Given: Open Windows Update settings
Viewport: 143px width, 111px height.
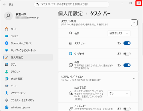Looking at the screenshot, I should [28, 107].
